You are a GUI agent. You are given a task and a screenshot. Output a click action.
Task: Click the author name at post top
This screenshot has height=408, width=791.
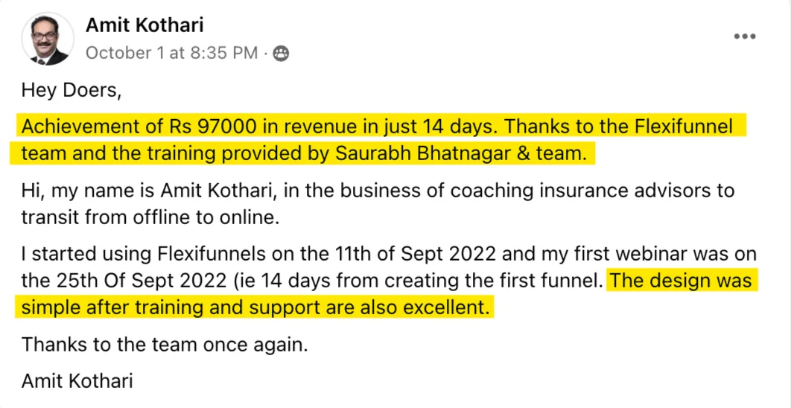click(x=144, y=25)
